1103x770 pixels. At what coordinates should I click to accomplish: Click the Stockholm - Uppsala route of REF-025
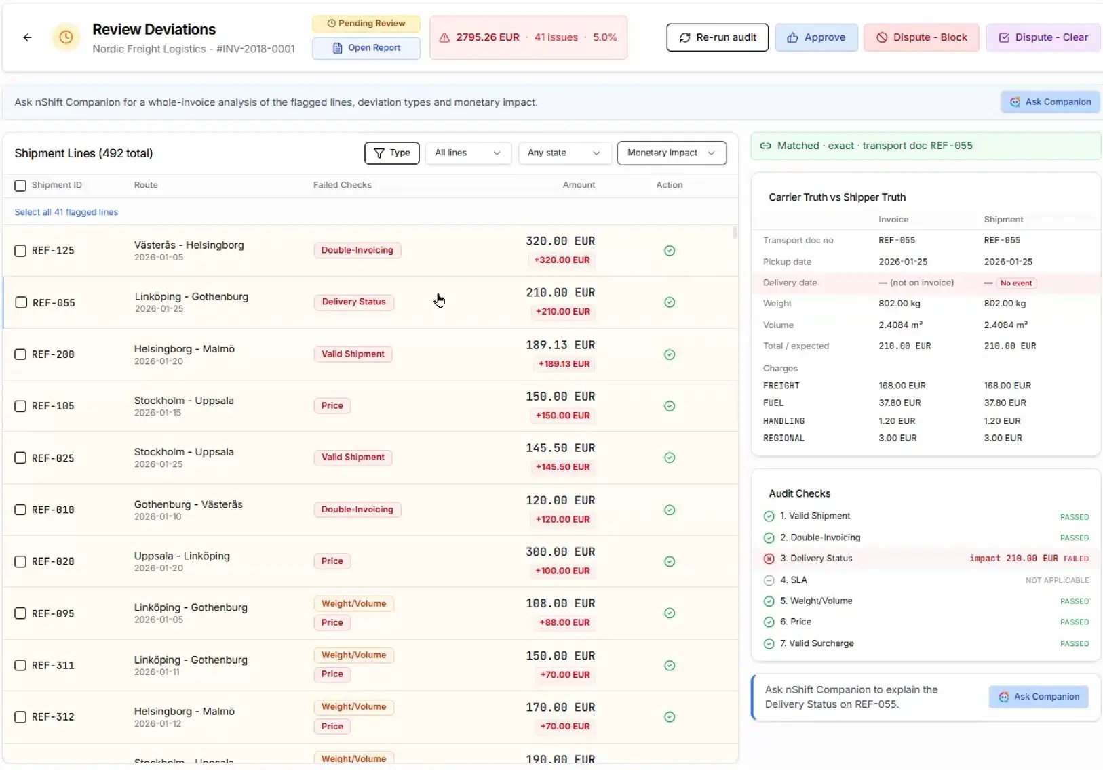coord(184,453)
